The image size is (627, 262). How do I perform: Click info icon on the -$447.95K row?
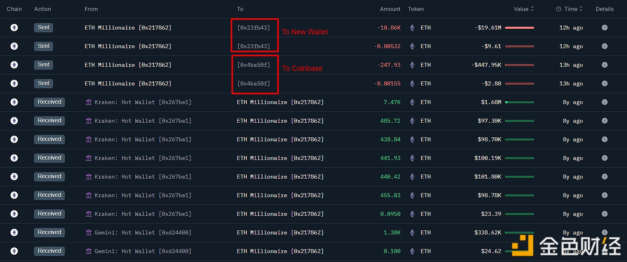(604, 65)
